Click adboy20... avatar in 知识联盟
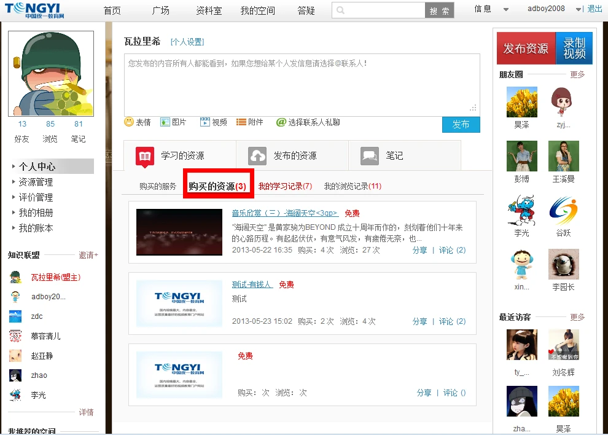 pos(15,297)
